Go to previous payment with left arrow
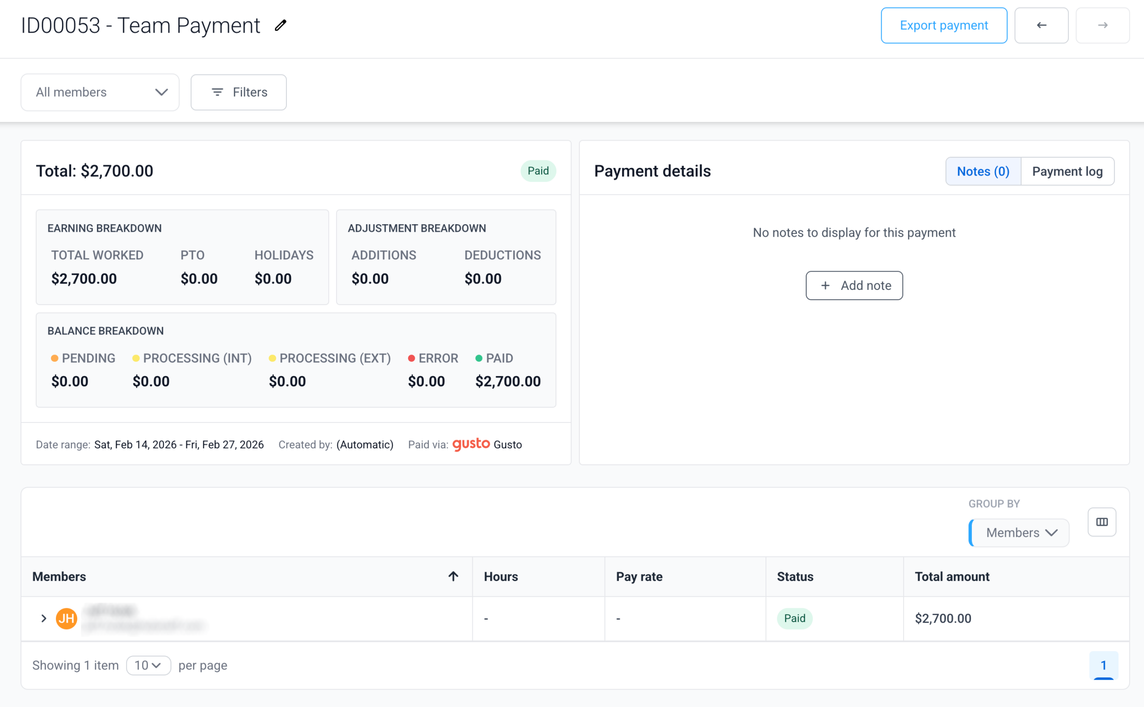1144x707 pixels. 1041,25
